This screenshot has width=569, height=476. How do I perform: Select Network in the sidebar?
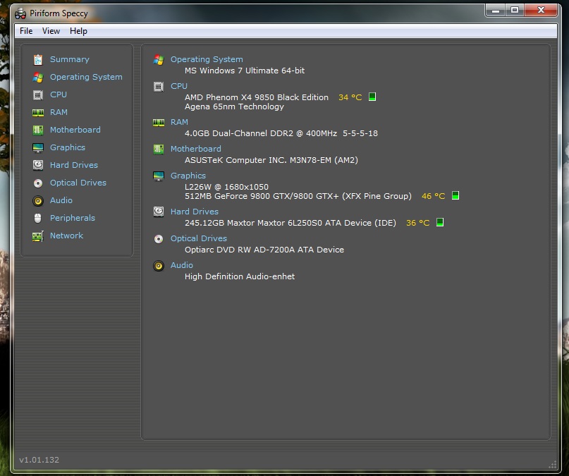coord(66,236)
